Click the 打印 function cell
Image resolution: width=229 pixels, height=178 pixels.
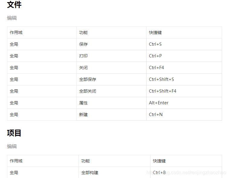111,56
